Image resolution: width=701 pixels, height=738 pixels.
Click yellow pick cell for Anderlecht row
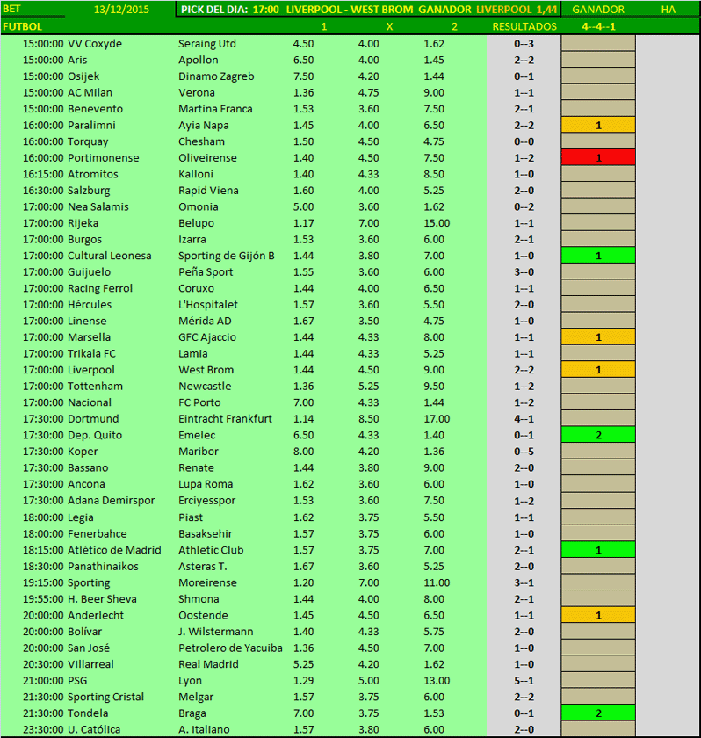pos(598,615)
